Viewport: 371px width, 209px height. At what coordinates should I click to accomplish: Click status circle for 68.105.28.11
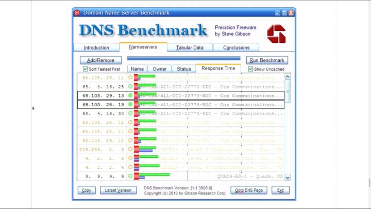pyautogui.click(x=130, y=131)
